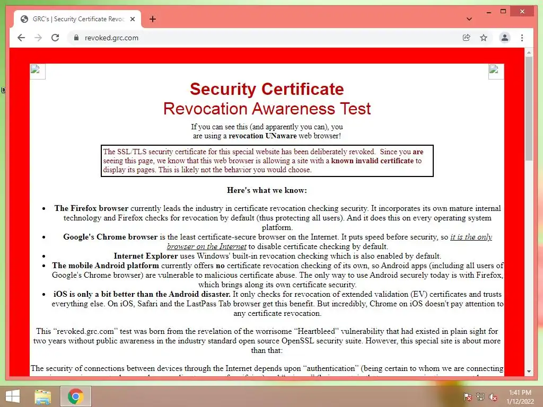Minimize the Chrome window
The height and width of the screenshot is (407, 543).
tap(488, 12)
